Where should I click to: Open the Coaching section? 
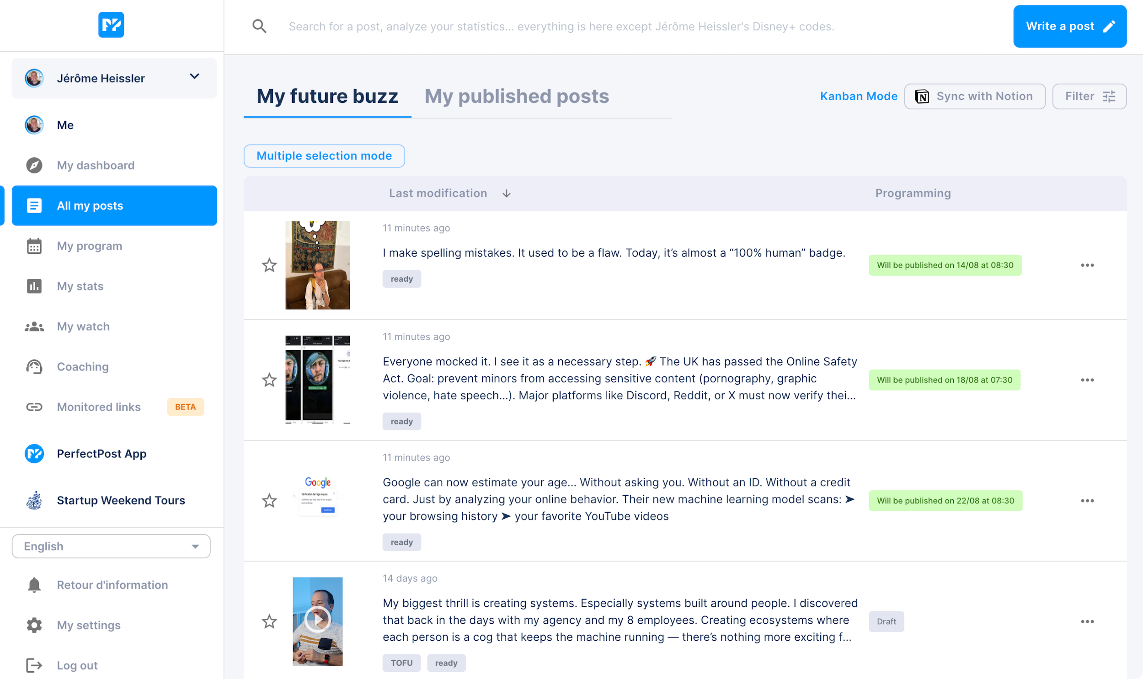click(x=82, y=366)
